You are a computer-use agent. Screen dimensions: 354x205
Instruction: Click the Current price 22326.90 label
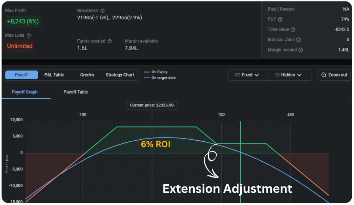click(x=152, y=105)
